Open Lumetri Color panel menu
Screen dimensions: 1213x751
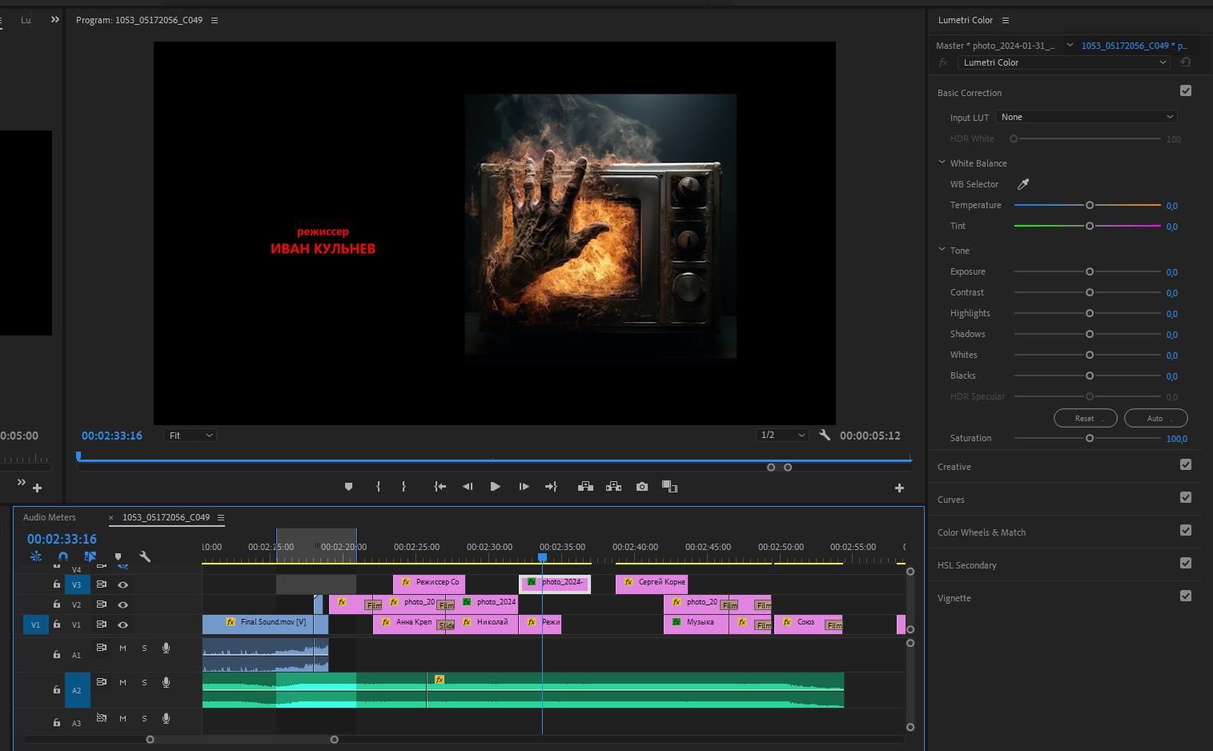[1006, 20]
